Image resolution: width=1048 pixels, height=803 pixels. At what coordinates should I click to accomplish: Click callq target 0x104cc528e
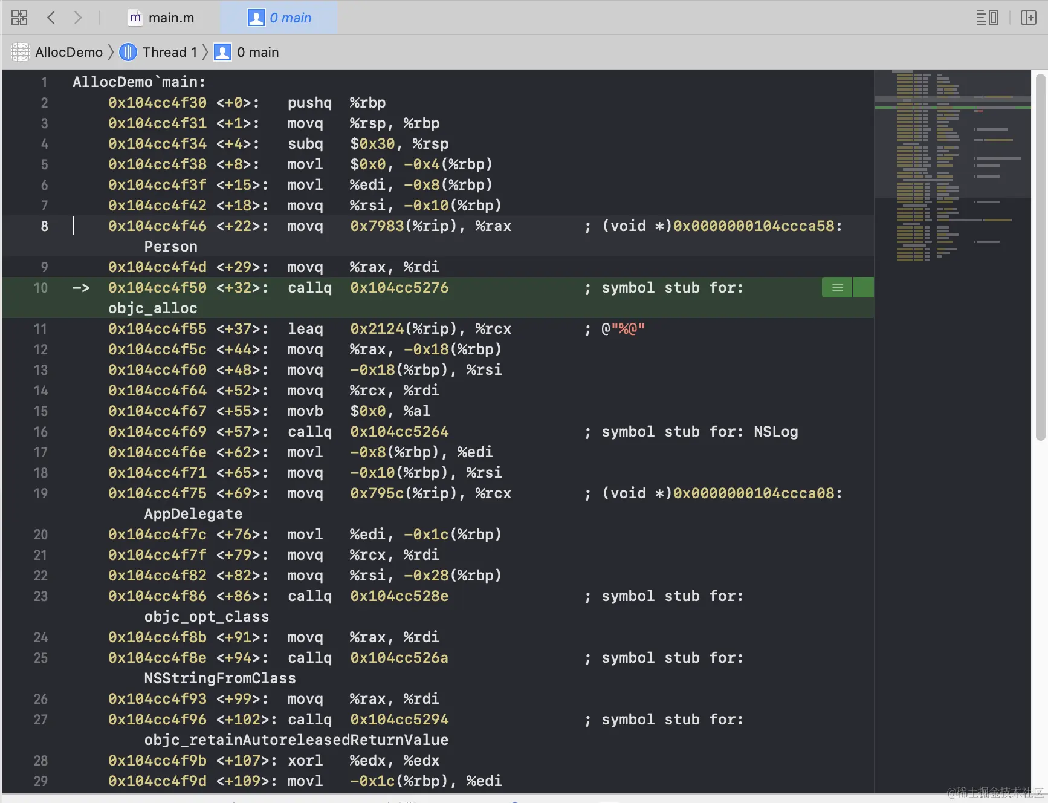[399, 596]
